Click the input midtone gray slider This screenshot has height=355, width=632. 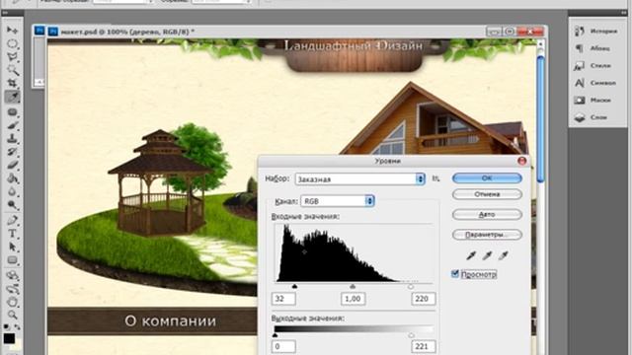click(x=353, y=286)
